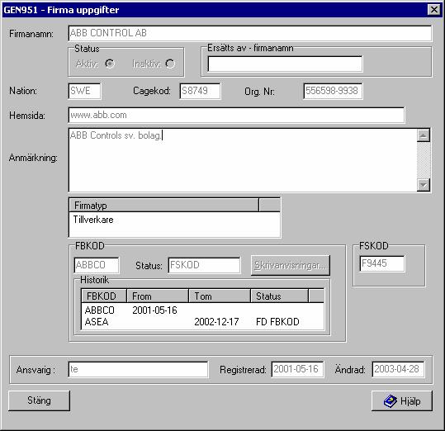Select the Tillverkare row
This screenshot has height=431, width=445.
pos(174,220)
